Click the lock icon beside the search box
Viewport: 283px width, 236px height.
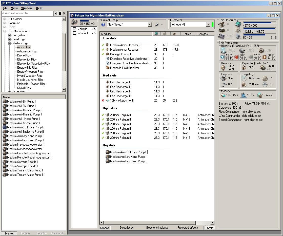tap(60, 13)
